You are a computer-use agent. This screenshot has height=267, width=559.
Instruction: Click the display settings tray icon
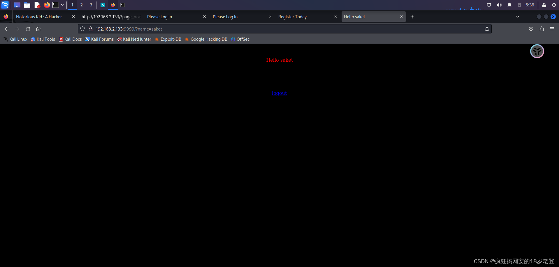(x=489, y=5)
